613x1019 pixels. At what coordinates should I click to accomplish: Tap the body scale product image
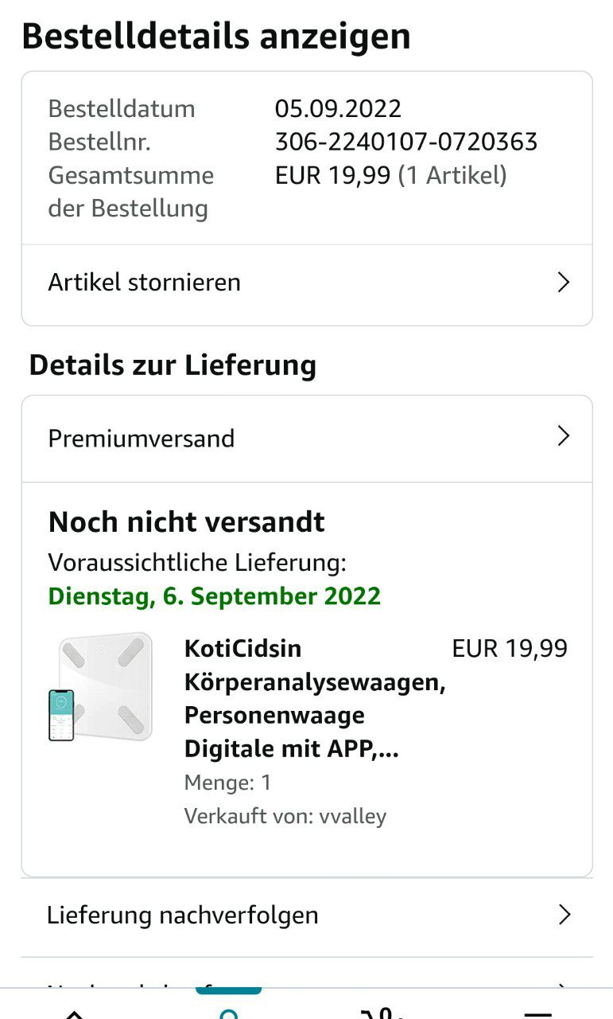[x=101, y=687]
